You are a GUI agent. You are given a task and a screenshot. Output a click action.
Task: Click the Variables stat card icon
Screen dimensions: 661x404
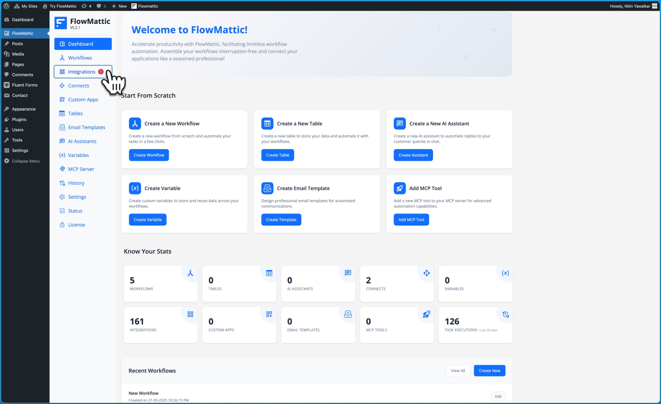click(505, 273)
